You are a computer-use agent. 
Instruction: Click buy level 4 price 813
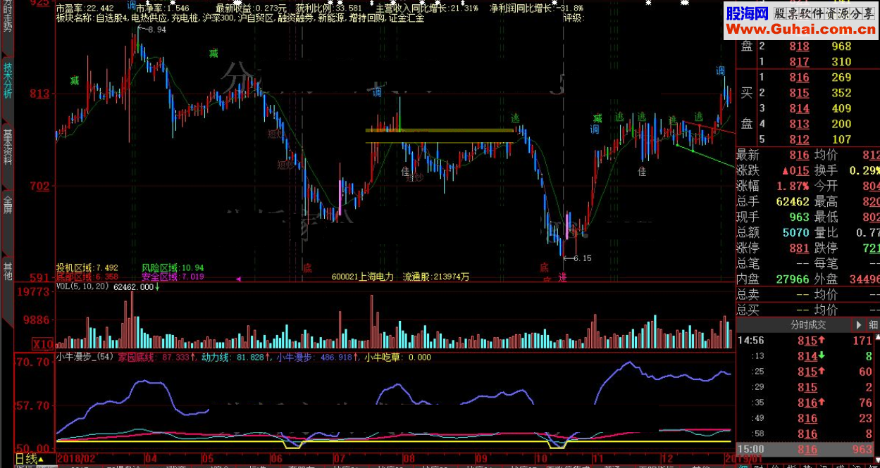(x=799, y=124)
